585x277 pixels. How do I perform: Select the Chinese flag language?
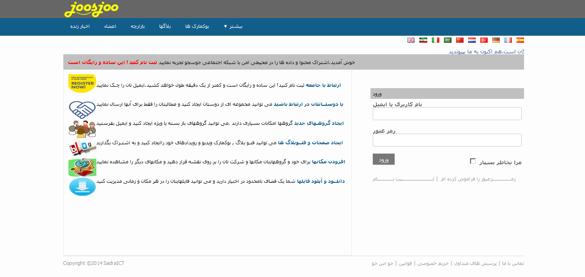click(460, 40)
